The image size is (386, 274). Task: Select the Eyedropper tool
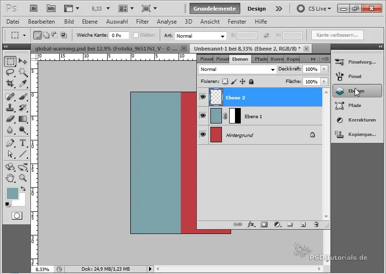point(23,83)
